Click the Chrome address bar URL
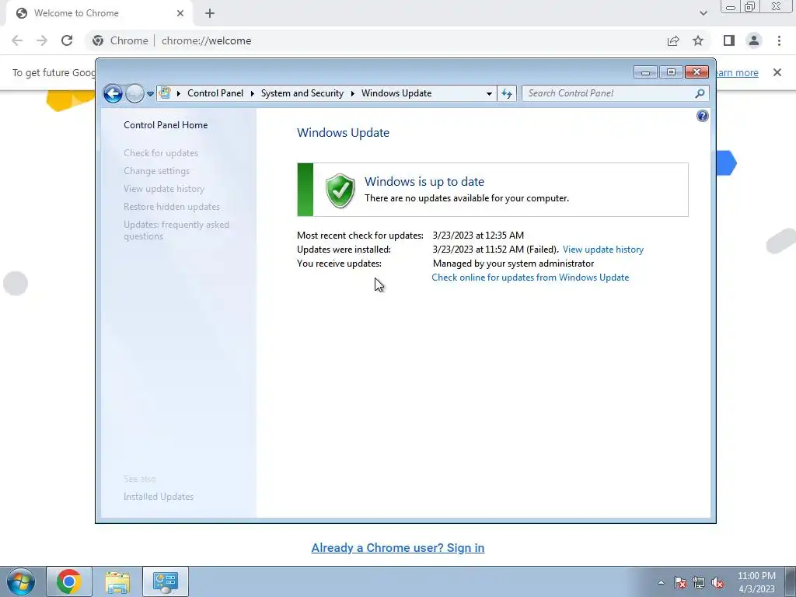Screen dimensions: 796x597 click(206, 40)
